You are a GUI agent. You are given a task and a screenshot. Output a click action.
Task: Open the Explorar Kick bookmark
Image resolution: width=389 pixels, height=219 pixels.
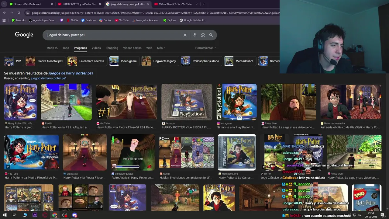tap(170, 20)
